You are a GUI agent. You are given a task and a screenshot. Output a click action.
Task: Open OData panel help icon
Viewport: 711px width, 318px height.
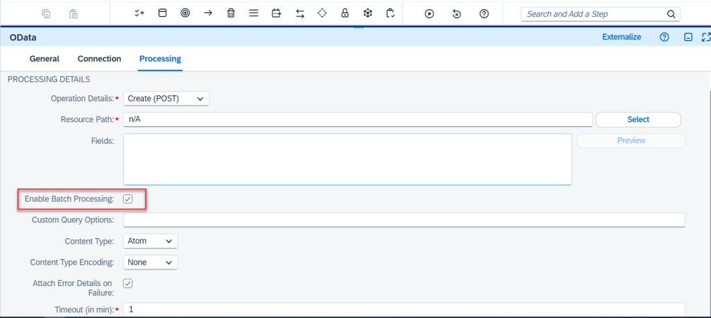(x=664, y=37)
